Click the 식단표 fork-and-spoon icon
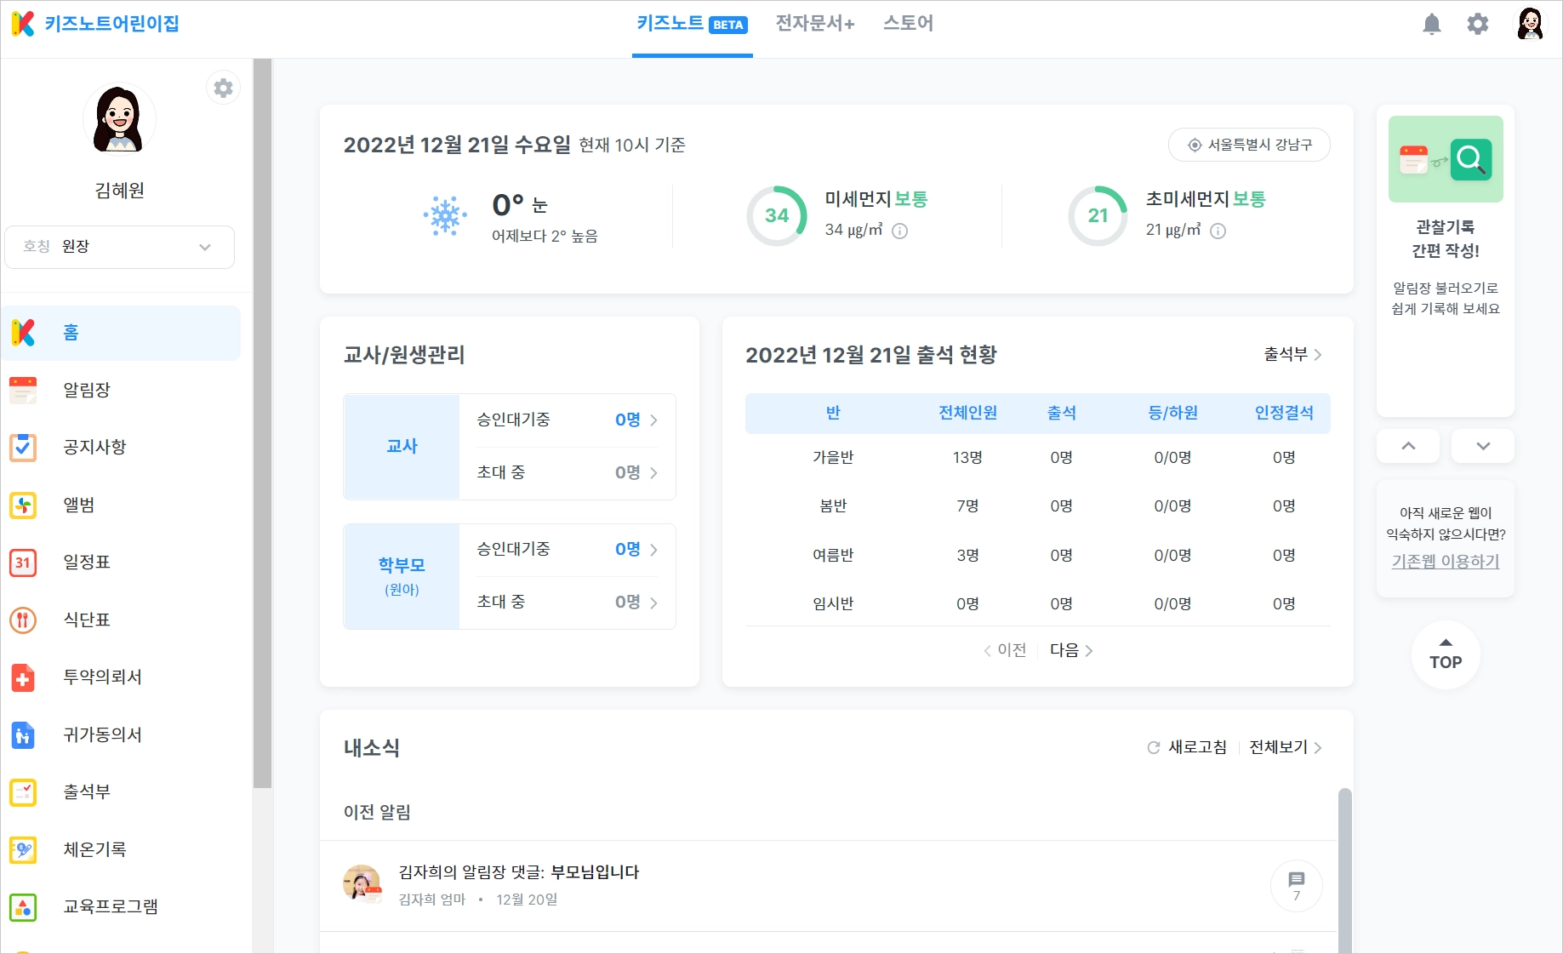 coord(23,620)
